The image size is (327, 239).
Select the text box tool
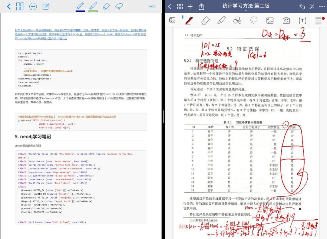tap(302, 20)
